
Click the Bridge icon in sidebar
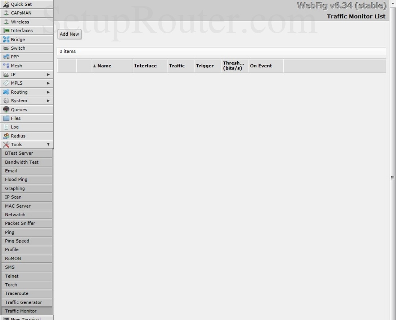tap(6, 39)
